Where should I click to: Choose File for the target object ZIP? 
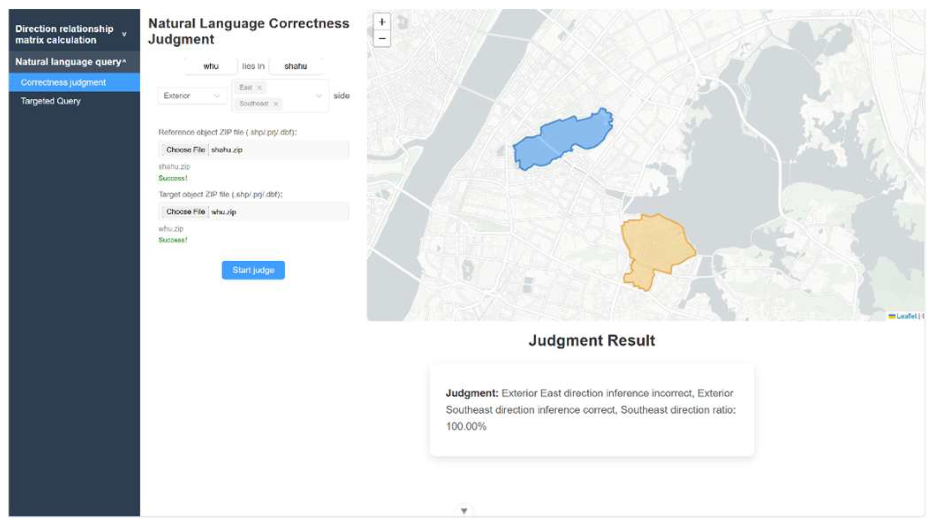(185, 212)
